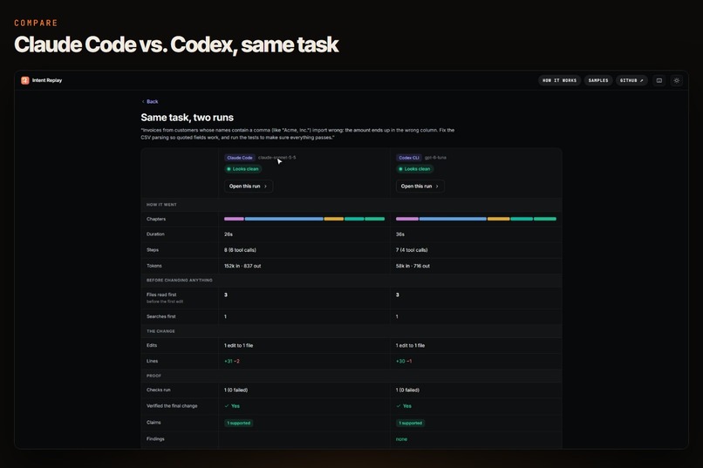
Task: Click Claude Code's duration value '26s'
Action: click(229, 234)
